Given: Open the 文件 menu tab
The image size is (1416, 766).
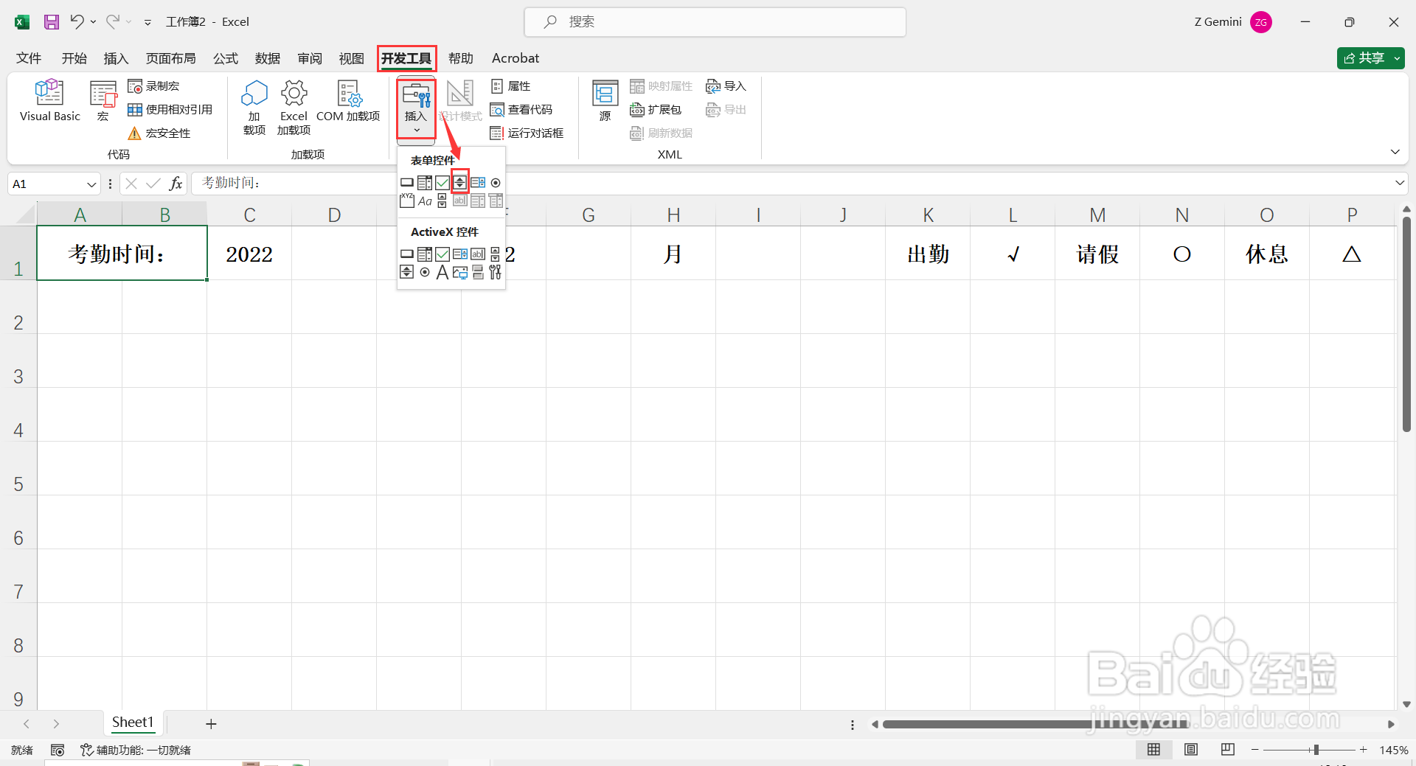Looking at the screenshot, I should 29,58.
